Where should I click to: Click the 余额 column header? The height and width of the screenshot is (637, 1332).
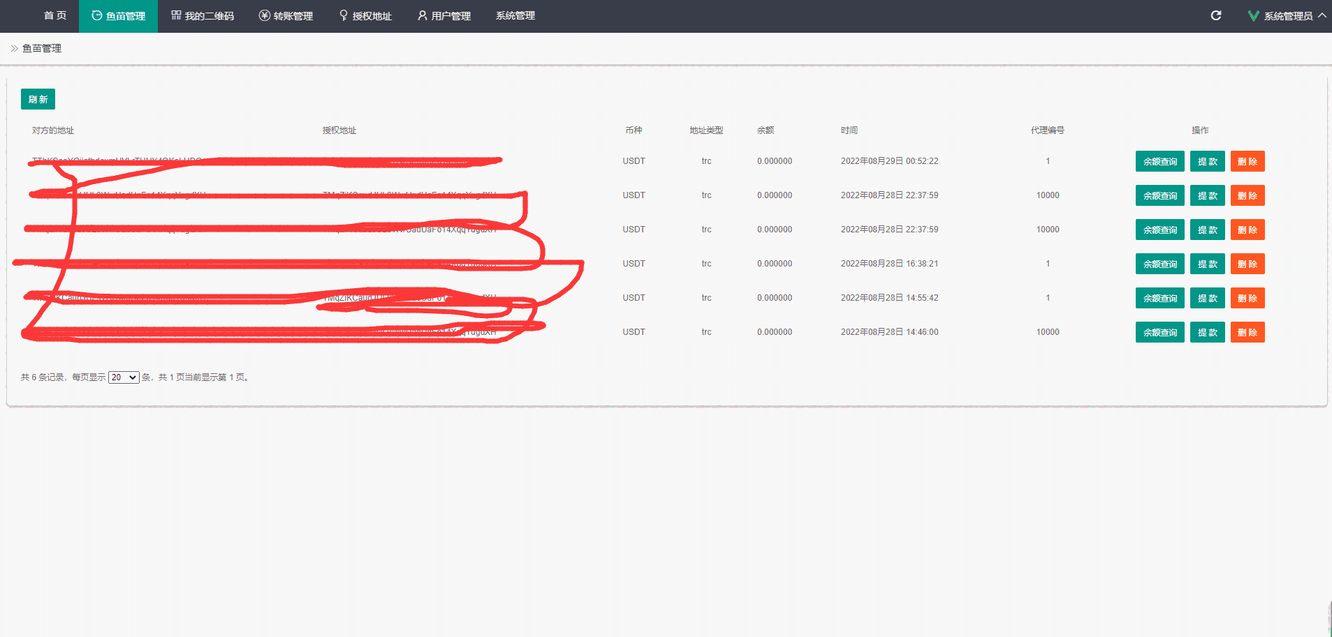point(766,130)
